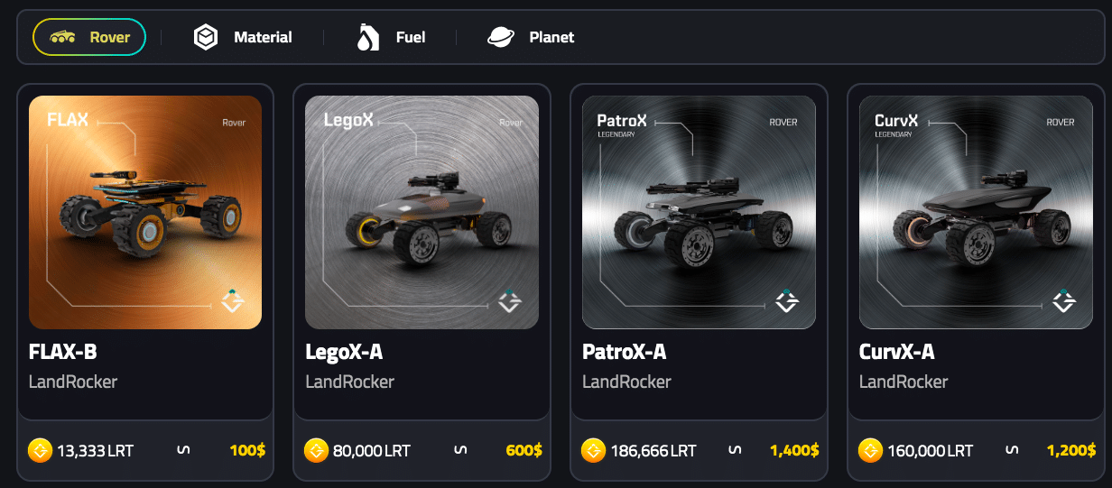1112x488 pixels.
Task: View the PatroX-A rover image
Action: 699,212
